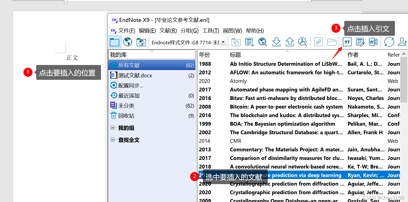Screen dimensions: 408x202
Task: Select Integrated Library & Online Search Mode icon
Action: [x=141, y=42]
